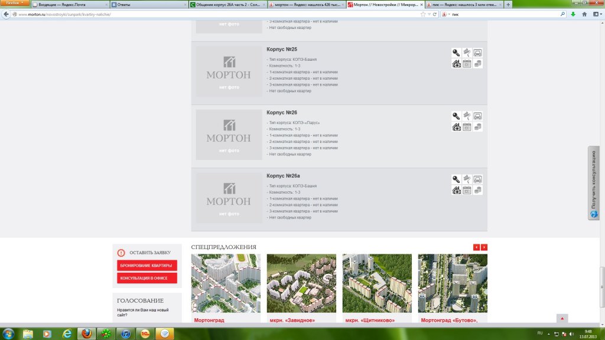This screenshot has height=340, width=605.
Task: Click the Корпус №26а placeholder image
Action: coord(229,198)
